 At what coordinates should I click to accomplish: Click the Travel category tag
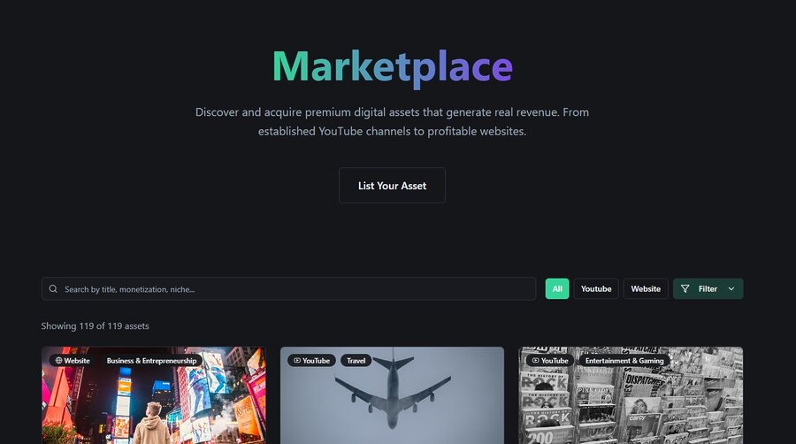tap(356, 361)
